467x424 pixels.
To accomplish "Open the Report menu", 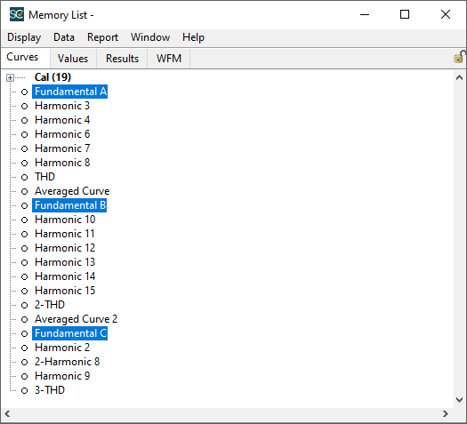I will [102, 37].
